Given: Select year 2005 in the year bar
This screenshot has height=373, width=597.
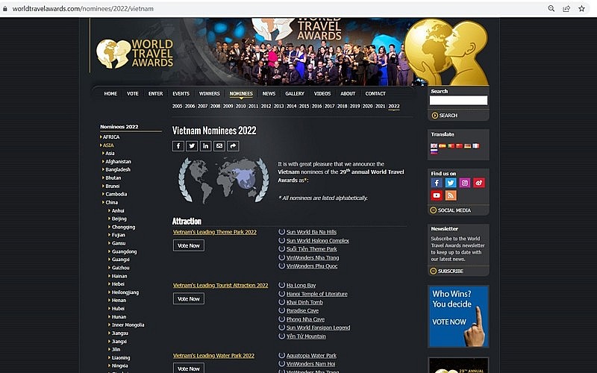Looking at the screenshot, I should 177,106.
